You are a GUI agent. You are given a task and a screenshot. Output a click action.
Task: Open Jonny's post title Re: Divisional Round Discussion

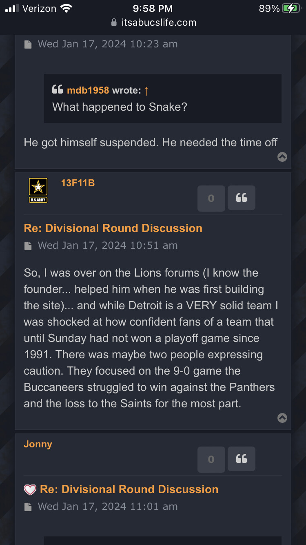(x=129, y=489)
